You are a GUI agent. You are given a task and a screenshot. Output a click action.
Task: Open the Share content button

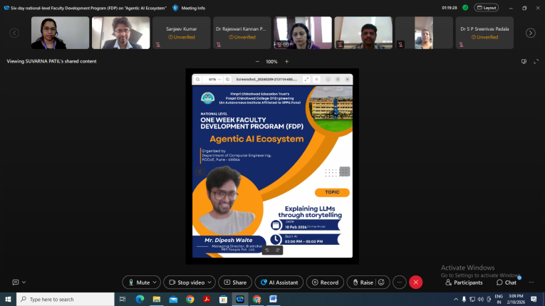[x=234, y=283]
